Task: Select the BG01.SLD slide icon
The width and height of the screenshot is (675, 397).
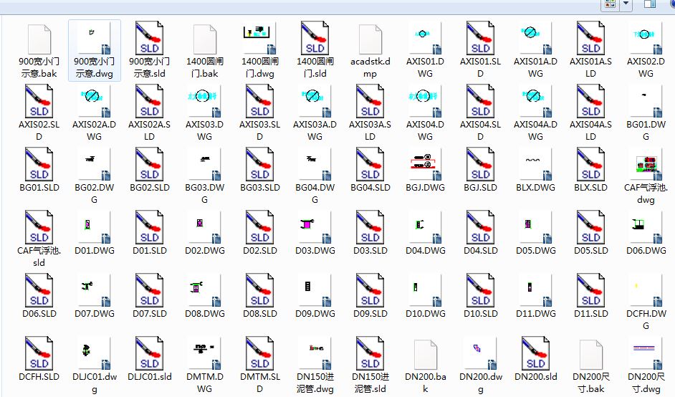Action: point(39,165)
